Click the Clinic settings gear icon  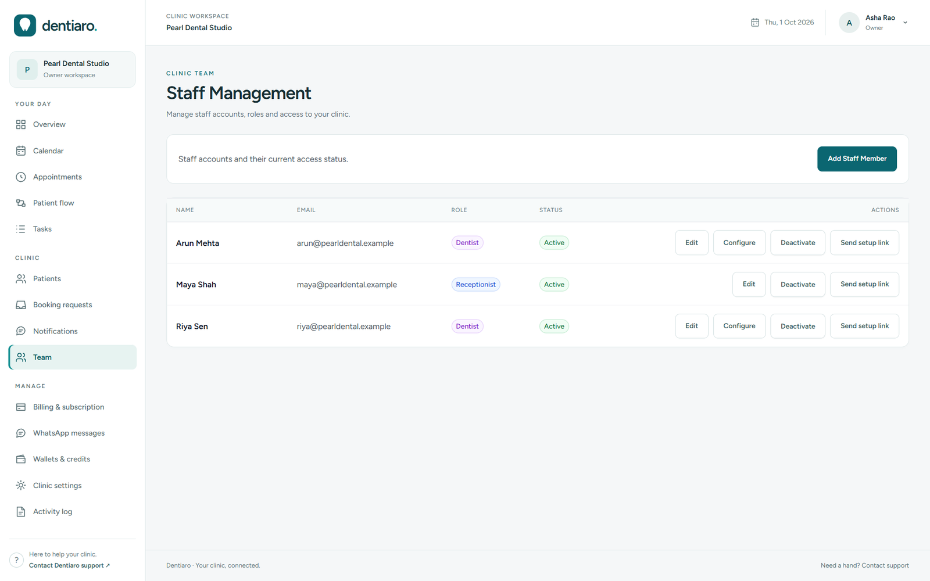point(21,485)
